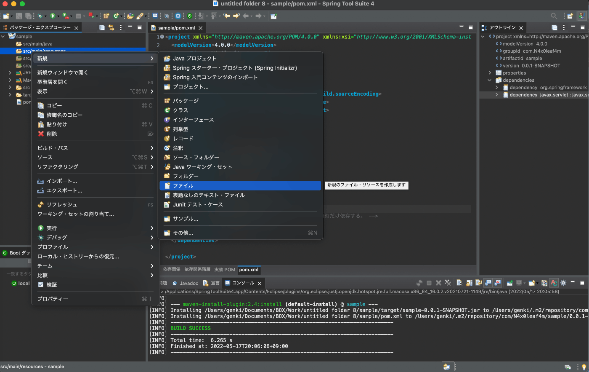Click the Clear Console icon

pyautogui.click(x=459, y=283)
